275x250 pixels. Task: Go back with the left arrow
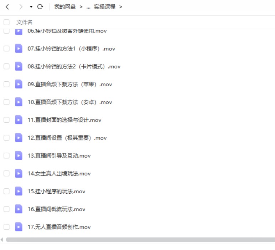[x=7, y=7]
